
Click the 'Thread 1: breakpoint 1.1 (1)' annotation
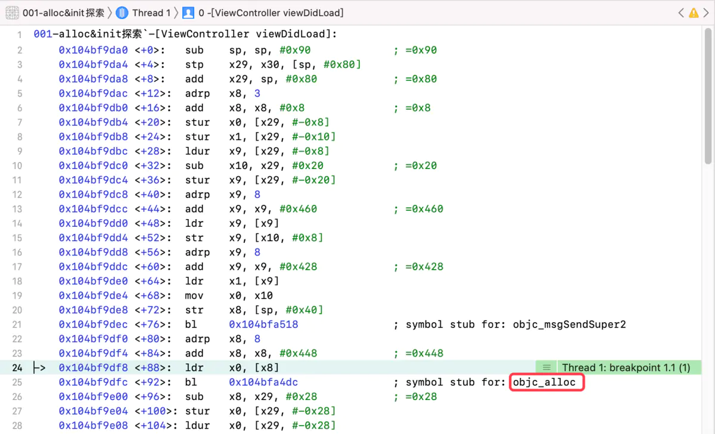(626, 368)
